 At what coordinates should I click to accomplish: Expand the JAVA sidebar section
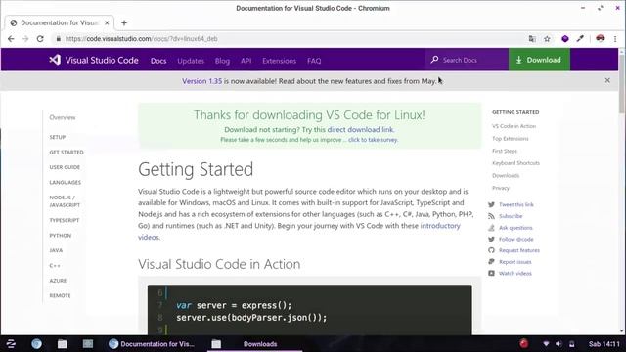coord(56,250)
